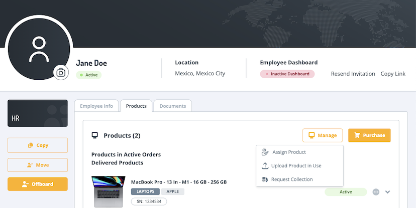This screenshot has width=416, height=208.
Task: Select Assign Product from menu
Action: click(x=289, y=152)
